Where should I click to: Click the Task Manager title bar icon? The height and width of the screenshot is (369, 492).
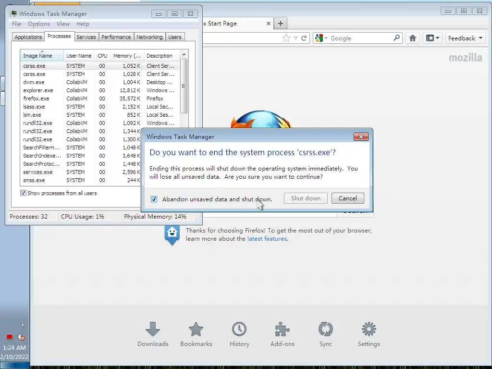tap(13, 13)
